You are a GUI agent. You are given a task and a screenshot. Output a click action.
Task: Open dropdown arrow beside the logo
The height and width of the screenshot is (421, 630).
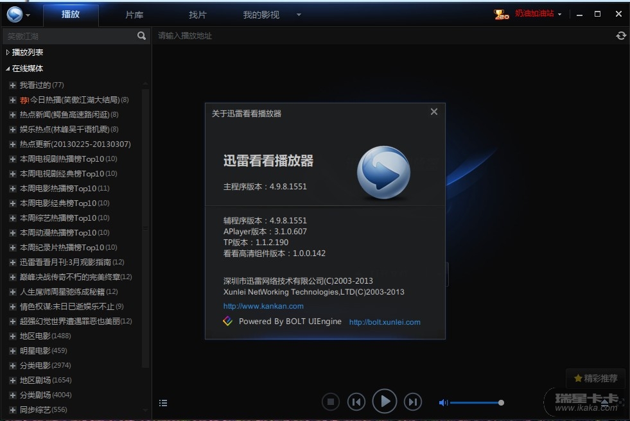click(28, 15)
